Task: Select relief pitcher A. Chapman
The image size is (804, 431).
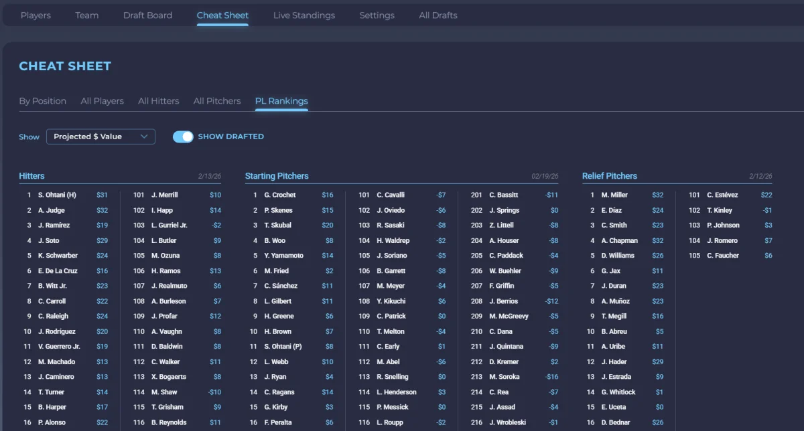Action: click(620, 240)
